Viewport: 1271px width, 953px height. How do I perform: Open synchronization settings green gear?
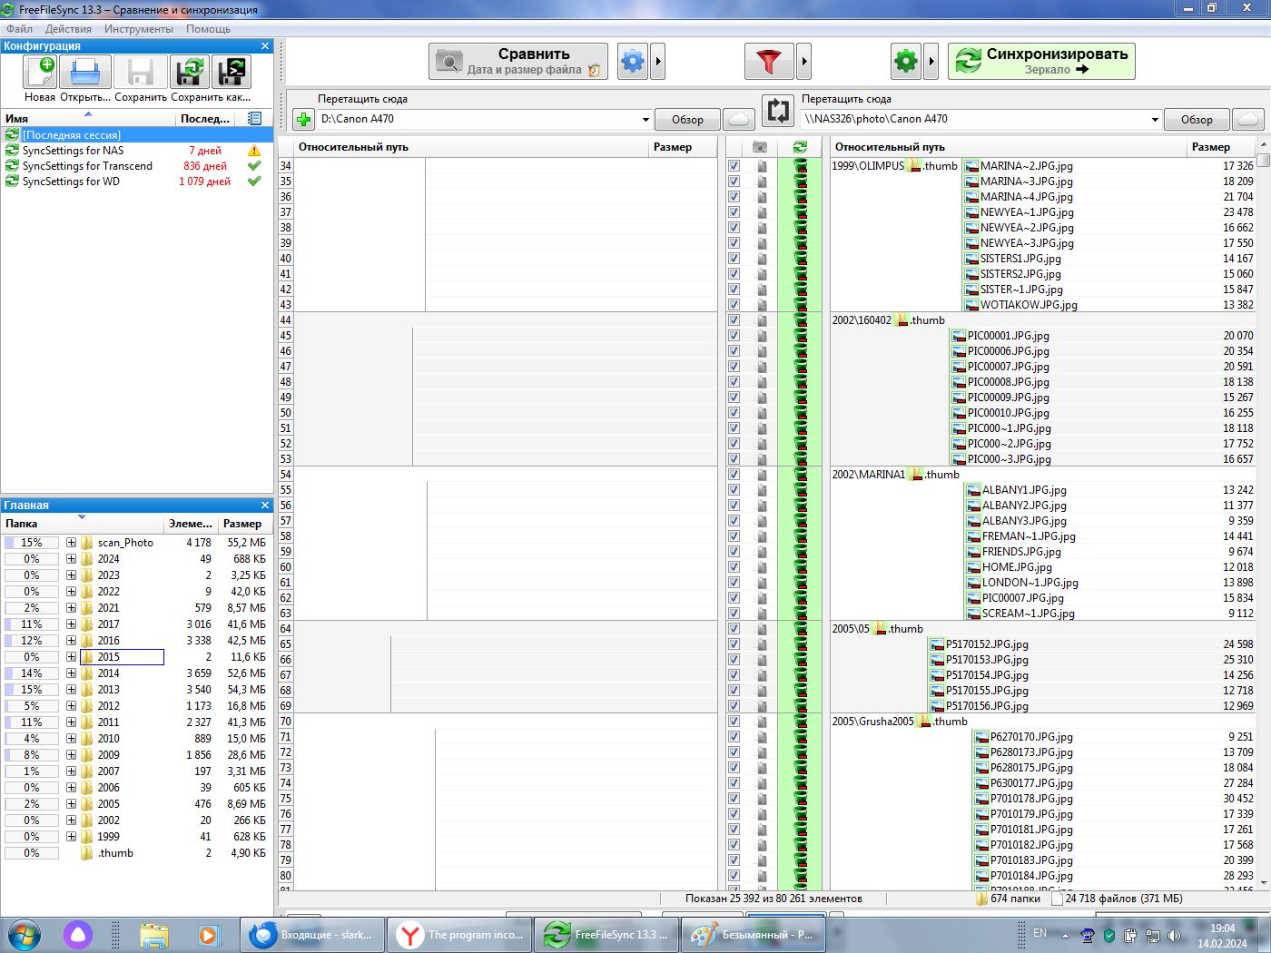pyautogui.click(x=906, y=62)
